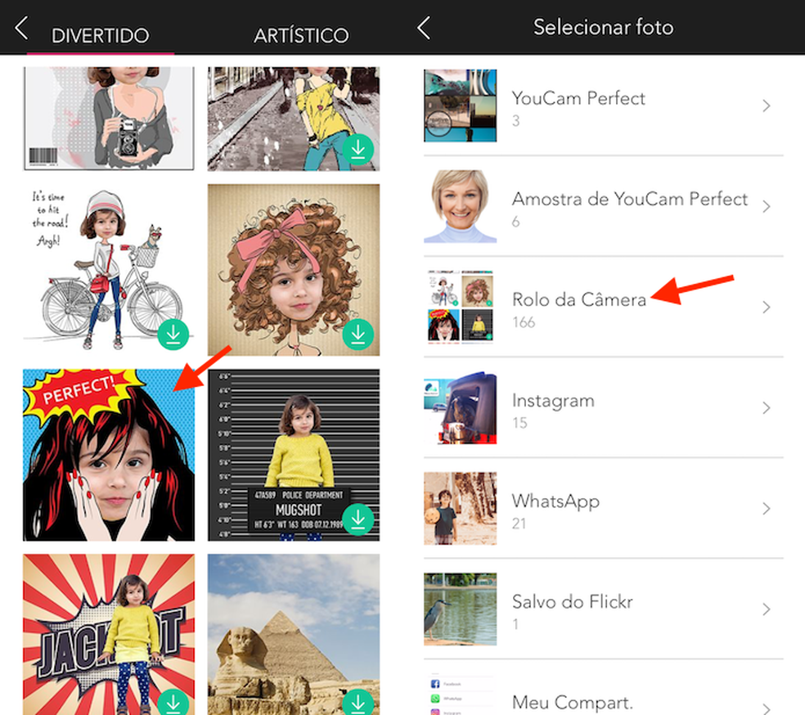
Task: Tap the Rolo da Câmera album thumbnail
Action: click(x=460, y=308)
